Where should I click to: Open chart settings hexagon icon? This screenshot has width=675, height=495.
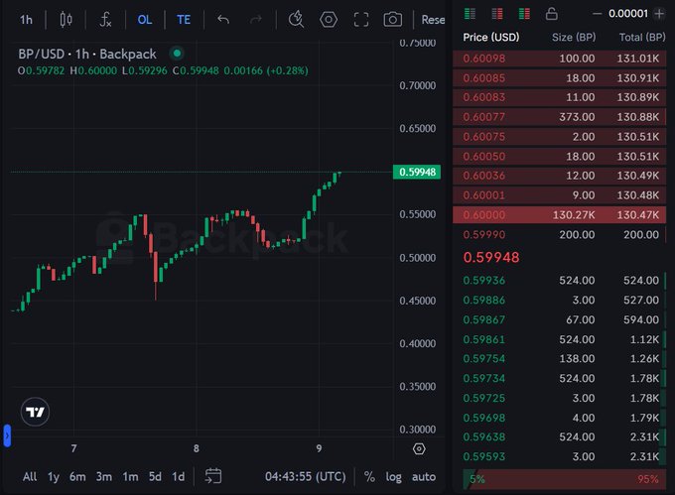click(329, 20)
